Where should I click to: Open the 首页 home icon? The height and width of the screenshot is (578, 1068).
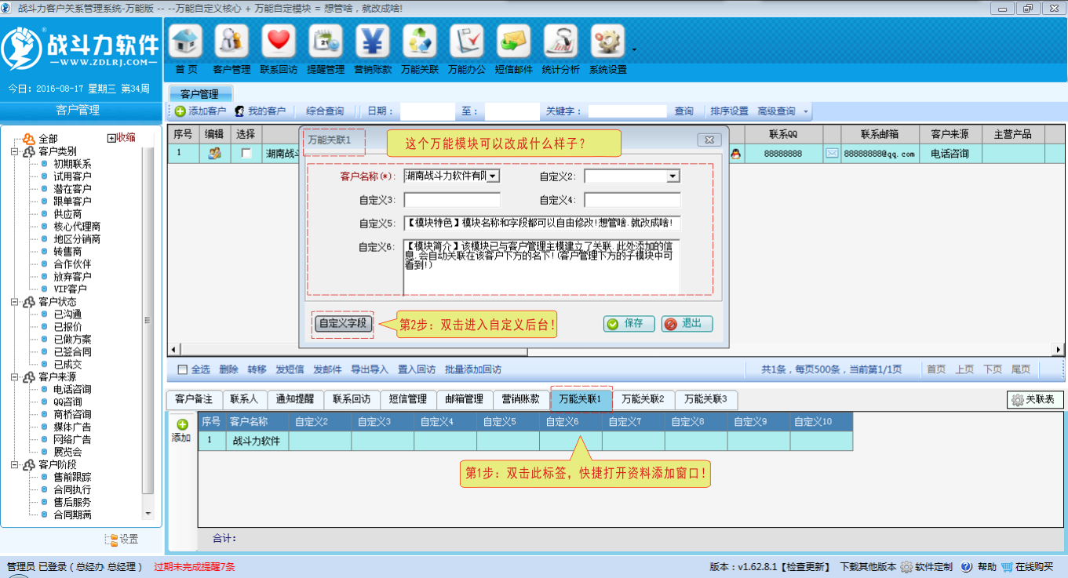(x=185, y=42)
